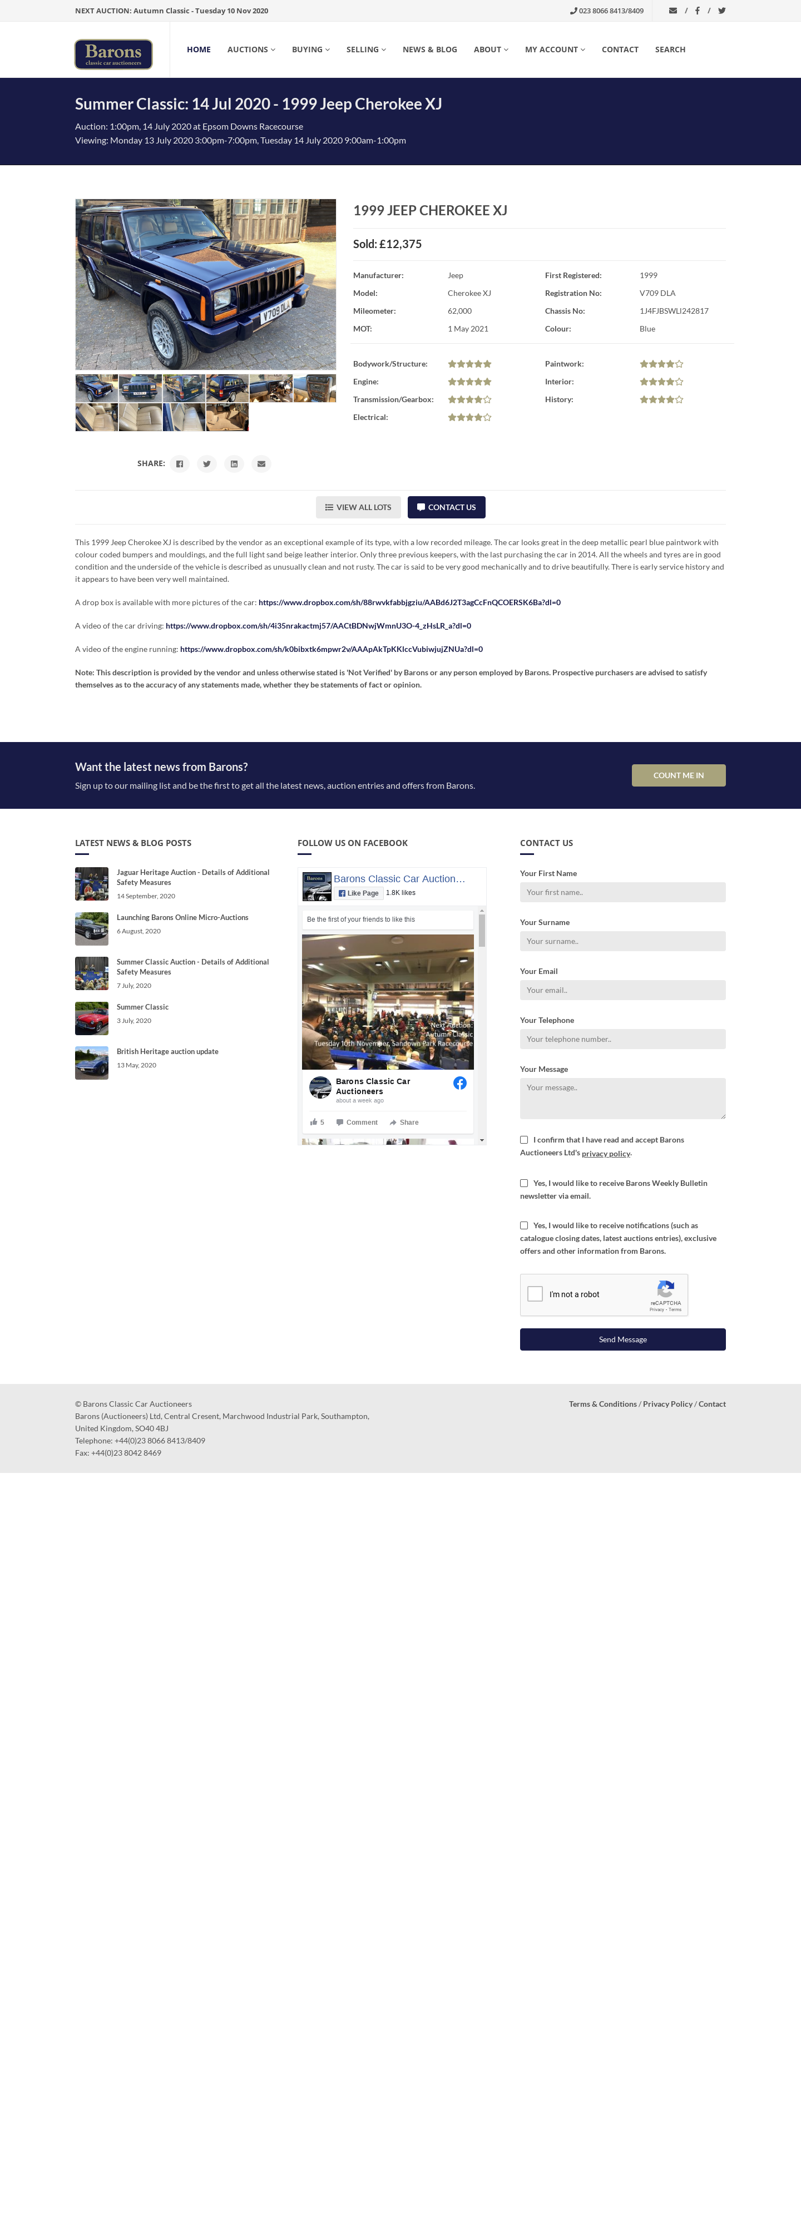The width and height of the screenshot is (801, 2225).
Task: Tick the privacy policy confirmation checkbox
Action: pyautogui.click(x=523, y=1140)
